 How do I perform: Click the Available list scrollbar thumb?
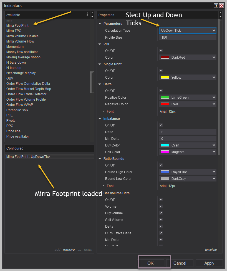coord(92,82)
